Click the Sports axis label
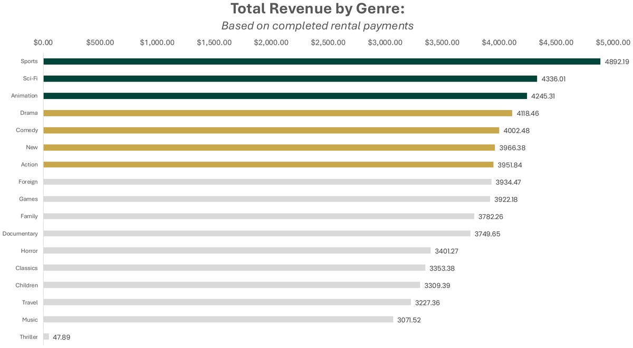The height and width of the screenshot is (348, 633). click(x=29, y=61)
